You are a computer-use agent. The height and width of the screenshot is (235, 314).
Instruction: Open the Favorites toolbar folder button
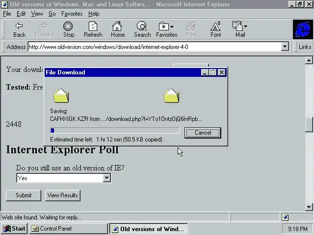167,29
